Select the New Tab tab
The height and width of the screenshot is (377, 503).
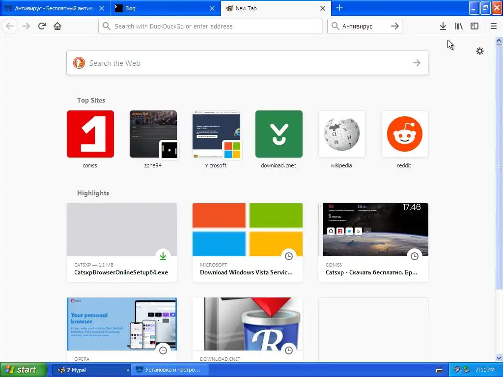tap(276, 8)
